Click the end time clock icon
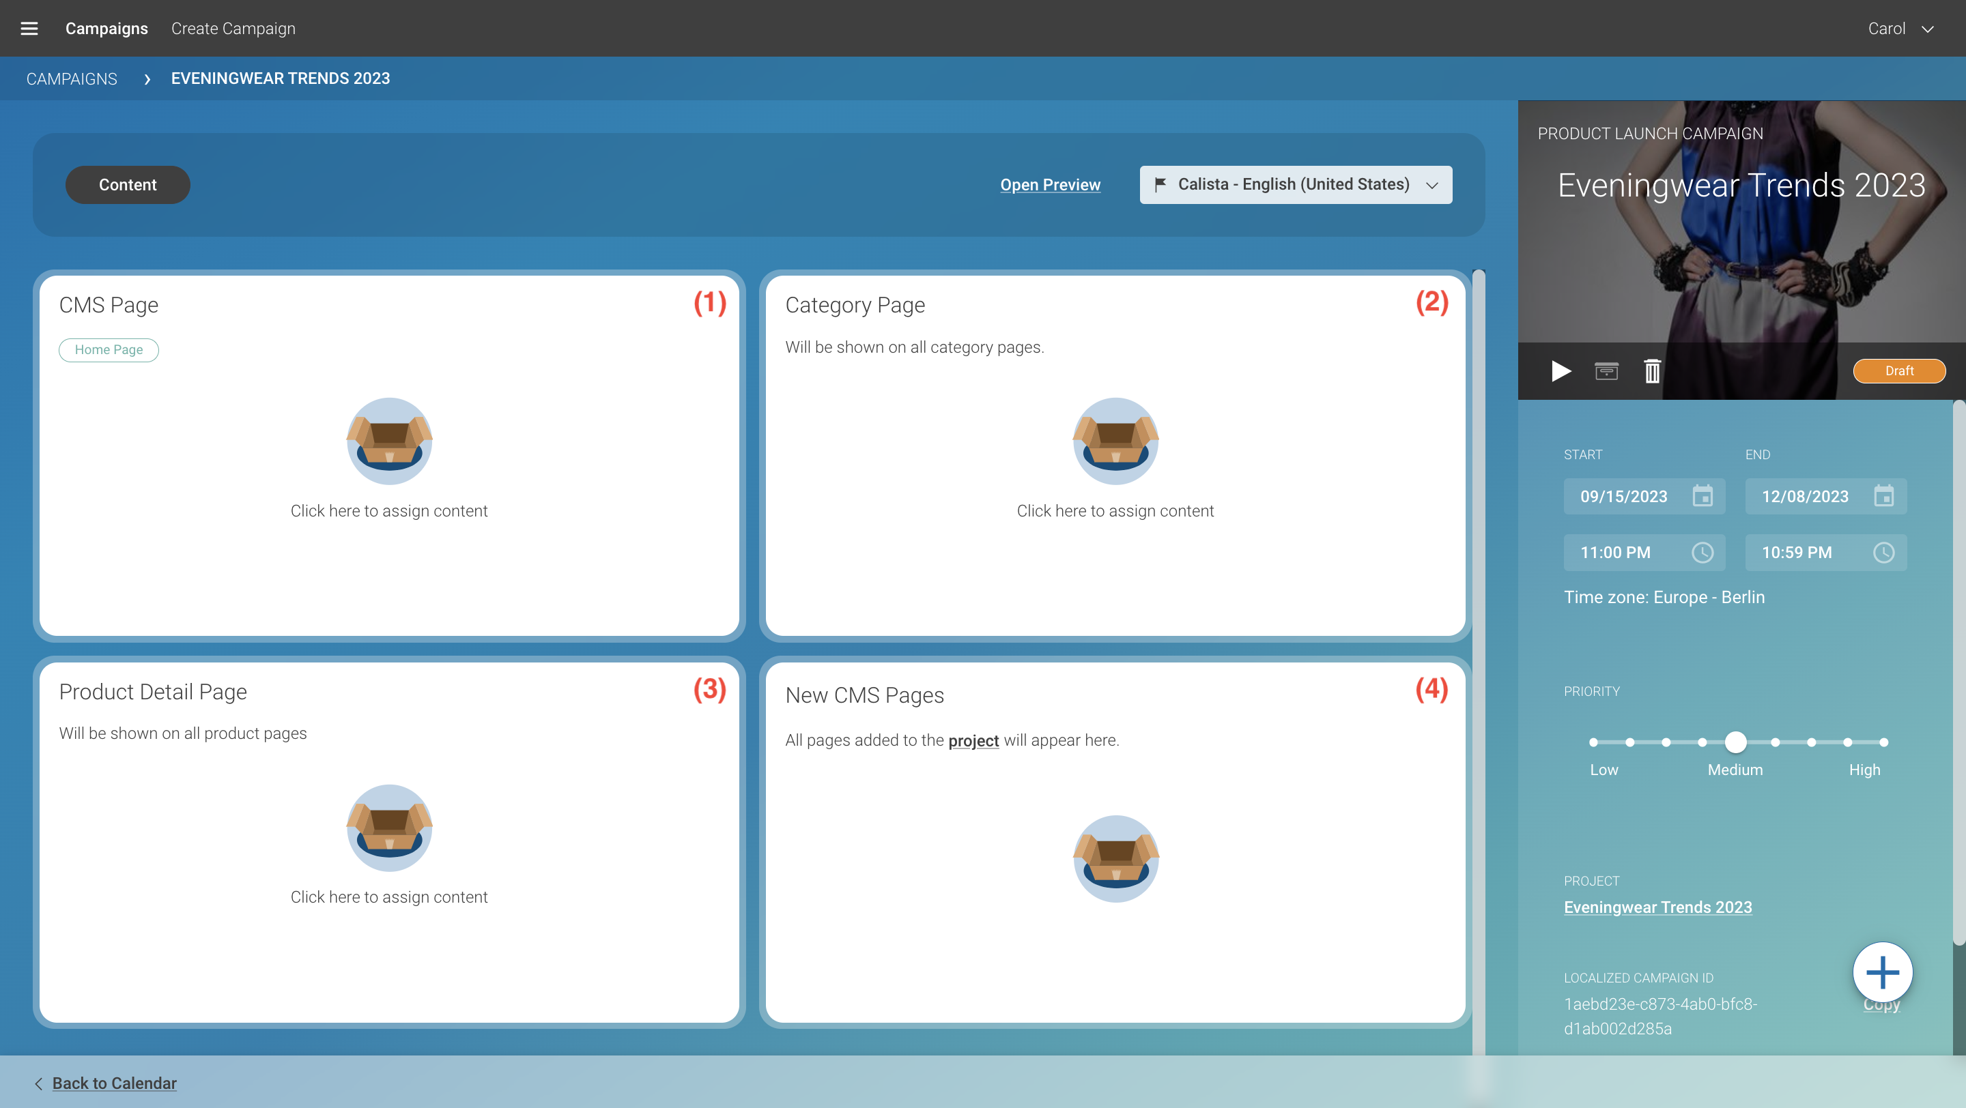This screenshot has width=1966, height=1108. [1883, 553]
